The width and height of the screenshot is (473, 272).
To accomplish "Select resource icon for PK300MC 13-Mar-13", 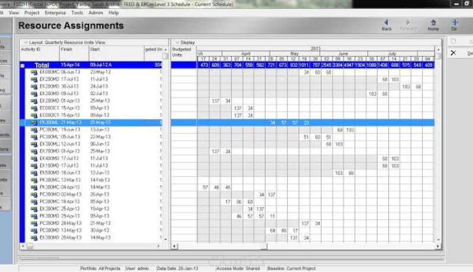I will [x=34, y=180].
